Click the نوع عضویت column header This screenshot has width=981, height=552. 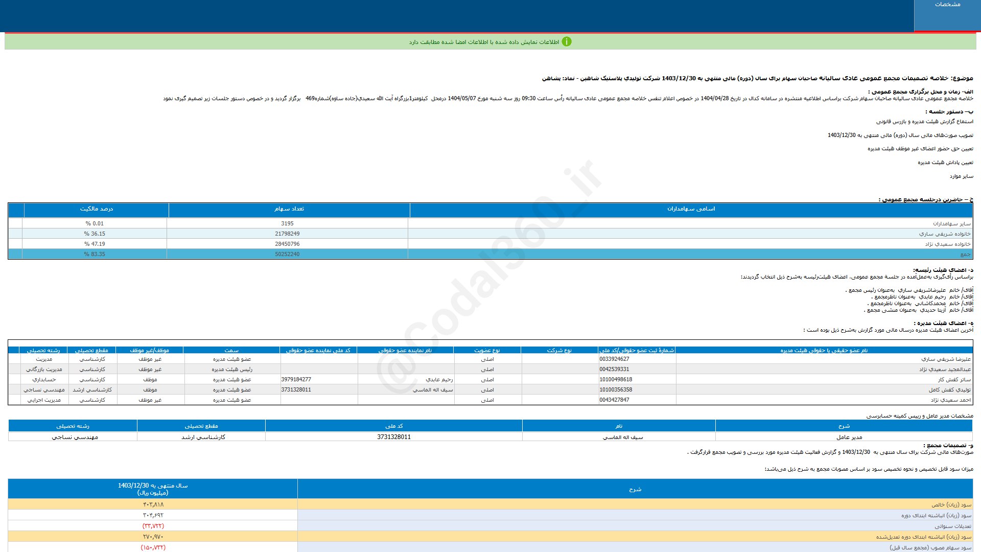487,350
